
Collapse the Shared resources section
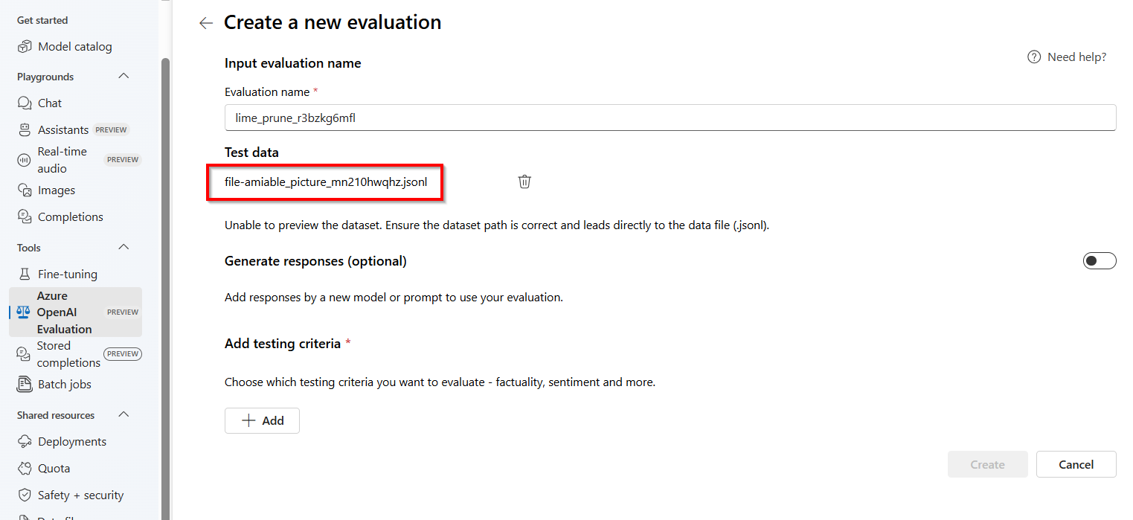click(124, 415)
